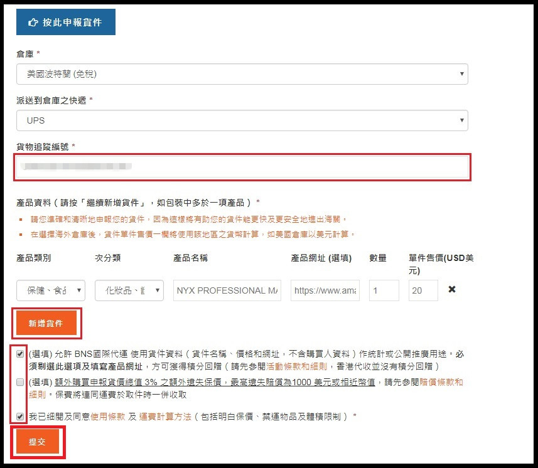Screen dimensions: 538x468
Task: Click the 按此申報貨件 button
Action: pyautogui.click(x=65, y=23)
